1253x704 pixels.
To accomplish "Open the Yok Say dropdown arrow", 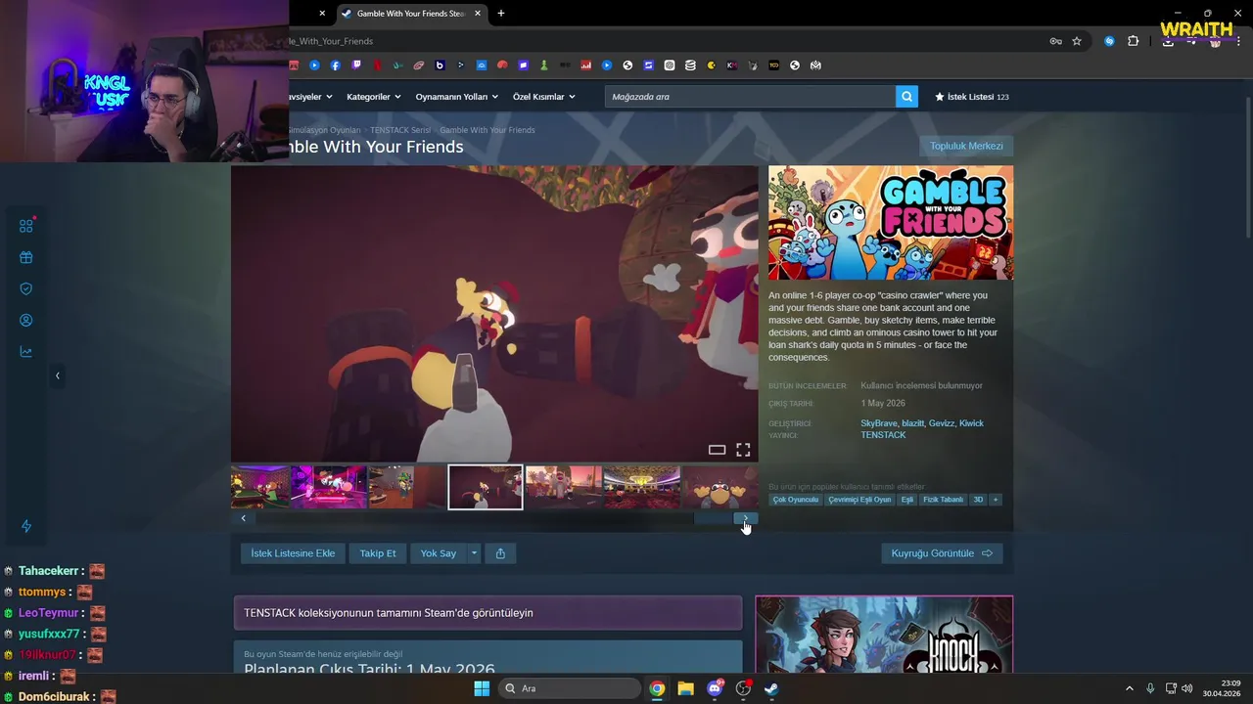I will 474,553.
